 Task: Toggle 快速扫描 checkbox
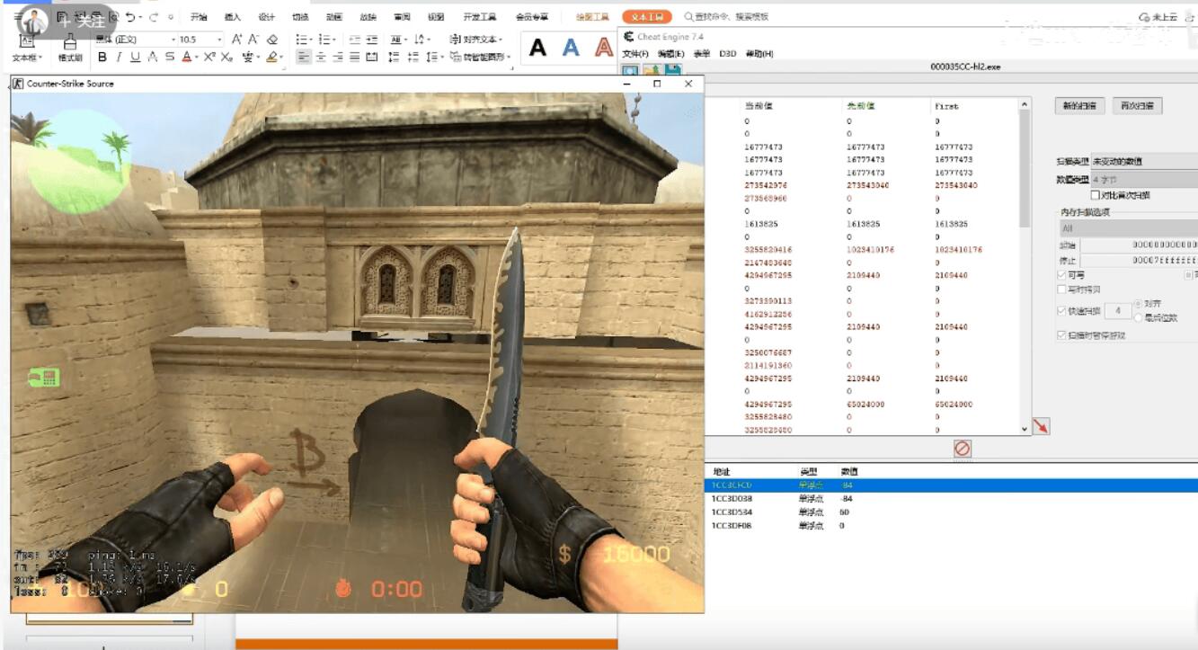(1061, 311)
